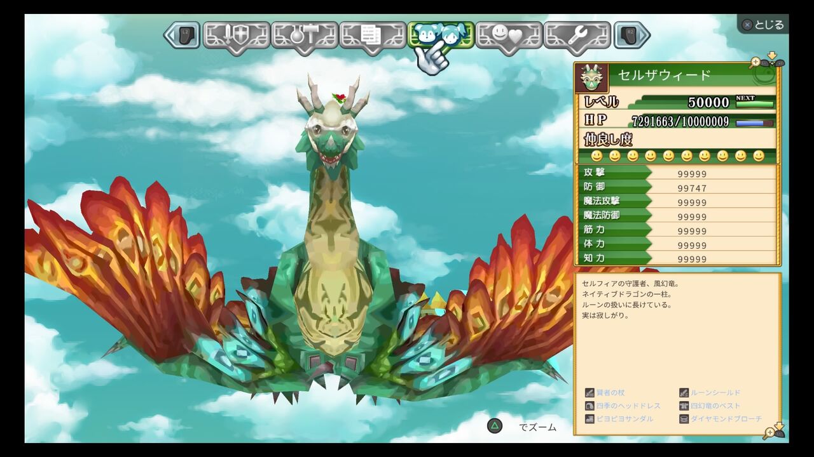This screenshot has height=457, width=814.
Task: Click the triangle button zoom prompt
Action: 494,427
